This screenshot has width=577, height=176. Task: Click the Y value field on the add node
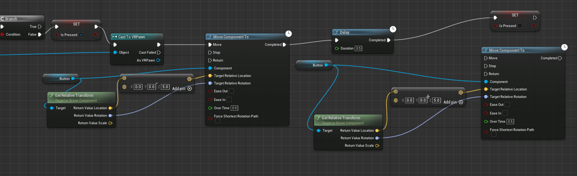click(423, 100)
